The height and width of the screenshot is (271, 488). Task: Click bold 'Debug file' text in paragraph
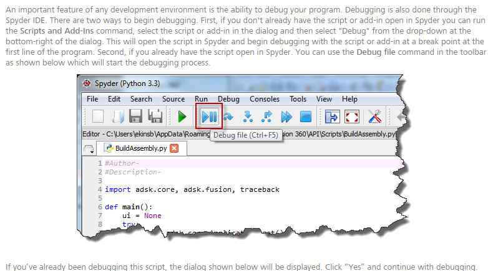click(x=376, y=52)
